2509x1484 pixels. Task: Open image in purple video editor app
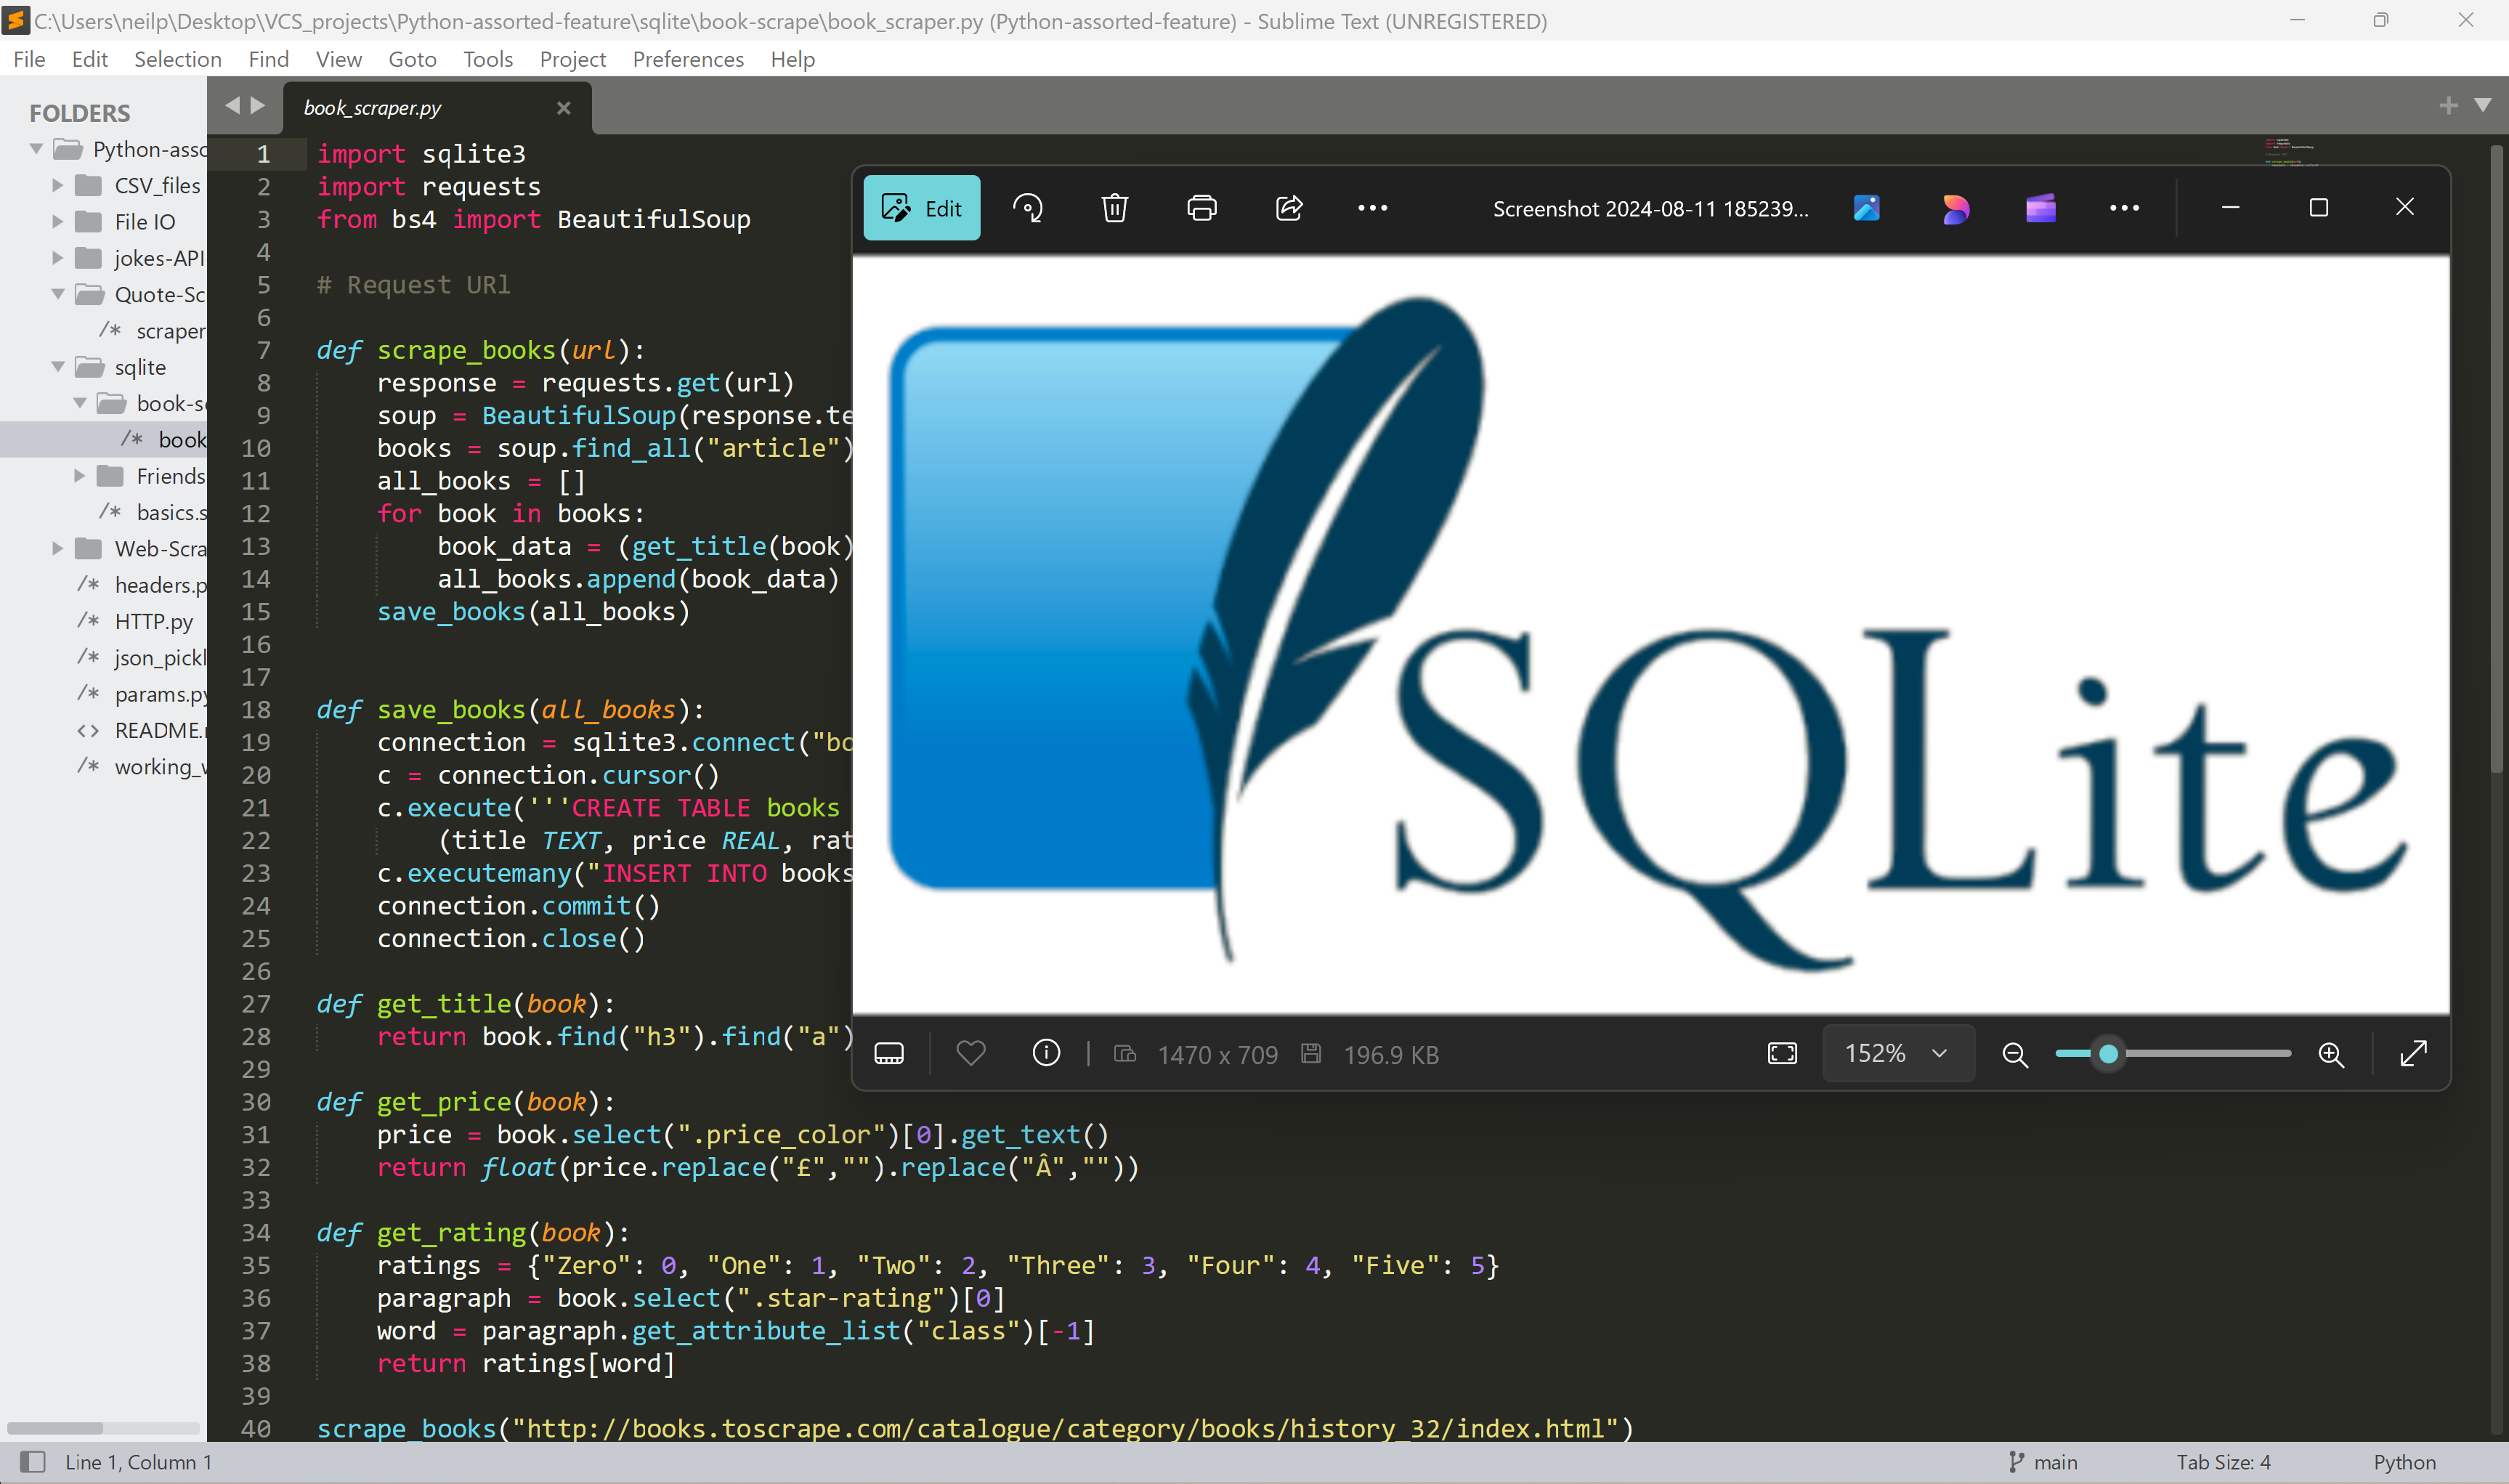click(2040, 208)
